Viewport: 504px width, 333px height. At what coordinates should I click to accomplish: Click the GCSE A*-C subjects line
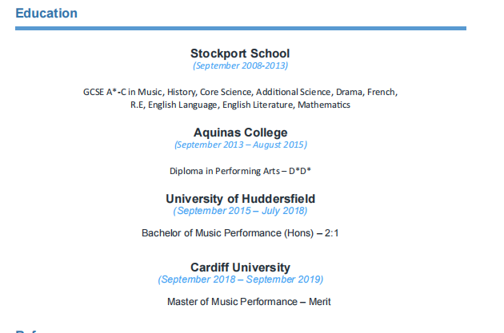click(x=240, y=92)
